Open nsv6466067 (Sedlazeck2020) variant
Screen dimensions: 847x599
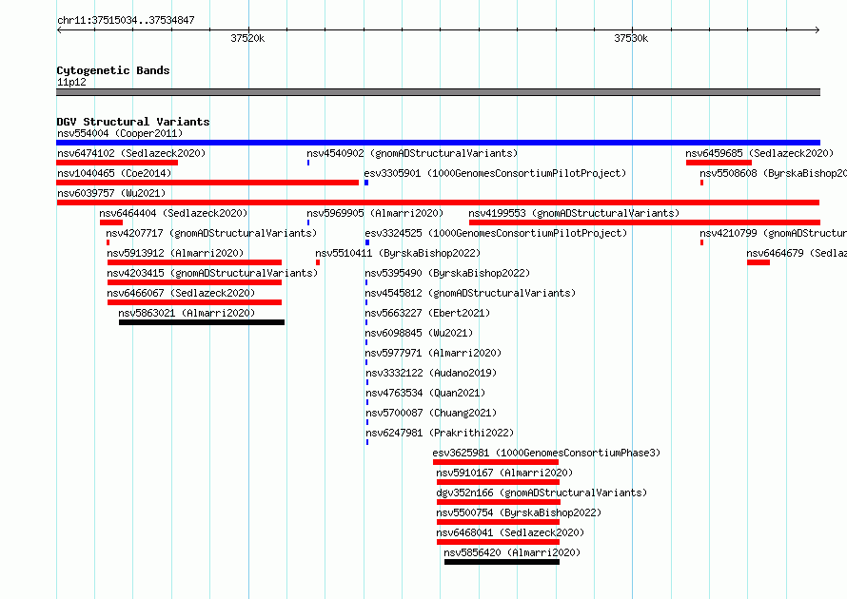(x=181, y=293)
